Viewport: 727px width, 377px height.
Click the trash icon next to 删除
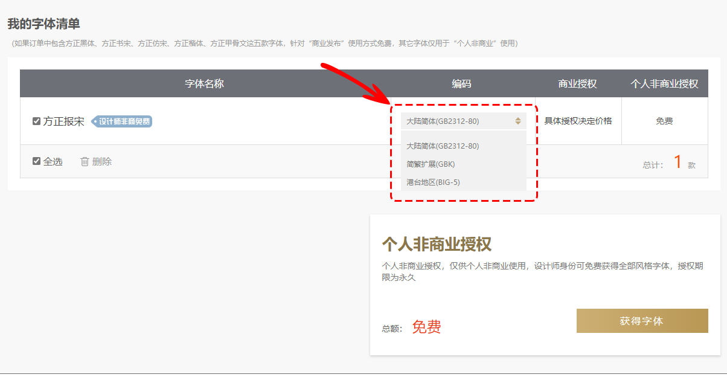pyautogui.click(x=85, y=161)
